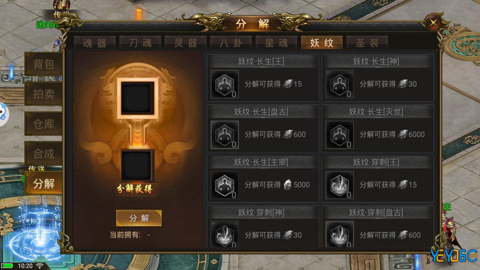Screen dimensions: 480x270
Task: Open the 刀魂 tab
Action: coord(140,43)
